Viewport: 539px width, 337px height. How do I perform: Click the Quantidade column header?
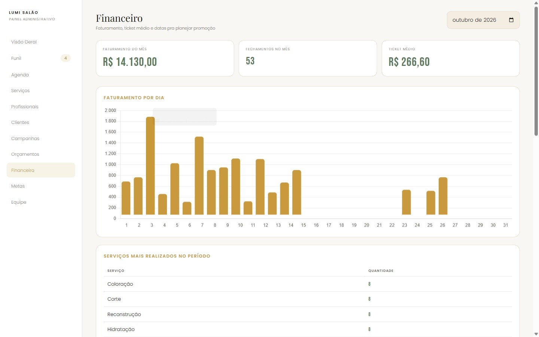point(381,271)
